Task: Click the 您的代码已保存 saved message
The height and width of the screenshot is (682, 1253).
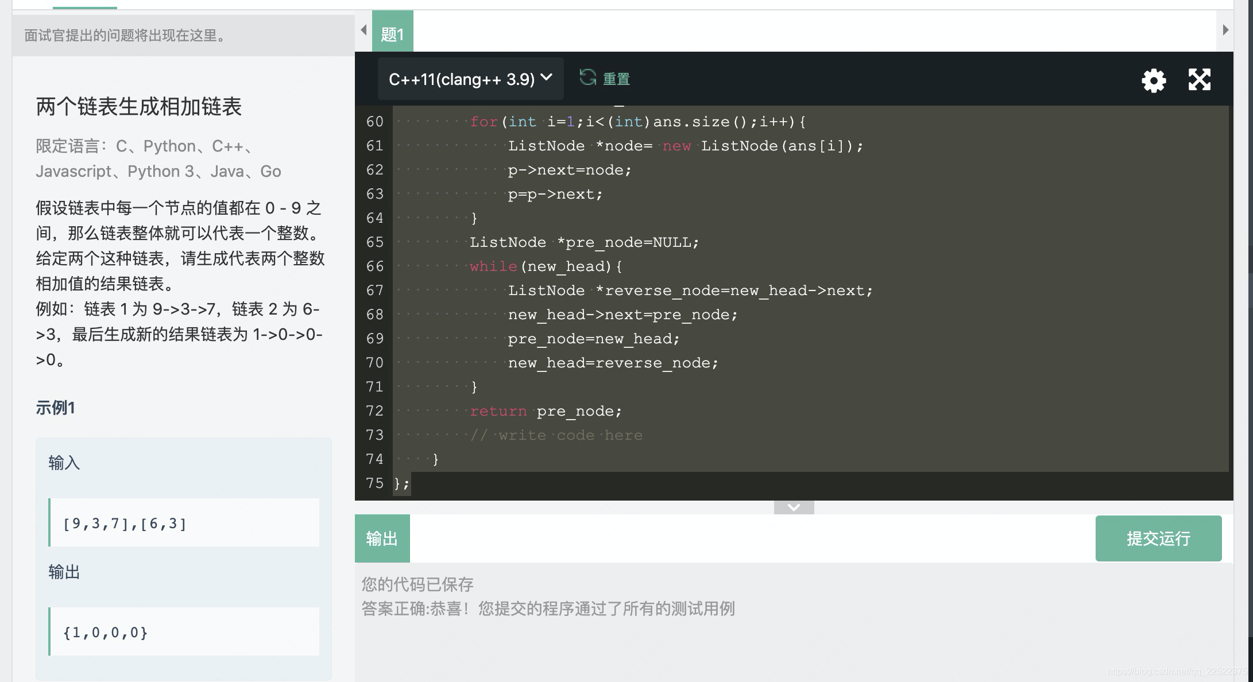Action: tap(417, 584)
